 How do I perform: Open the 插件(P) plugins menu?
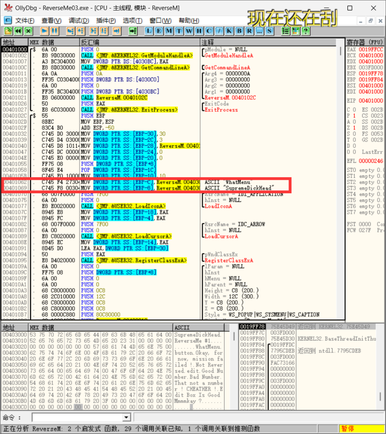tap(106, 21)
